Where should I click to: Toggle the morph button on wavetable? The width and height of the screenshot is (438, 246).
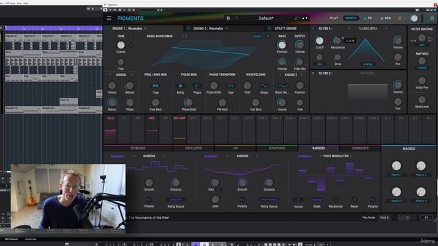coord(257,36)
